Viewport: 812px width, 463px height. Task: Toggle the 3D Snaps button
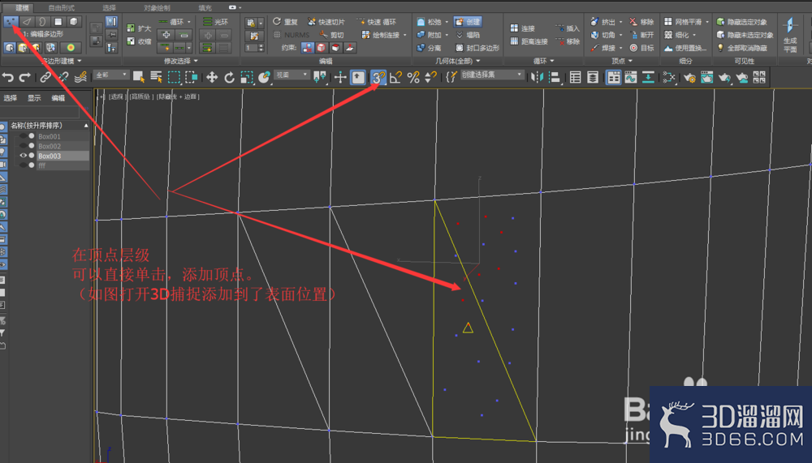coord(378,78)
